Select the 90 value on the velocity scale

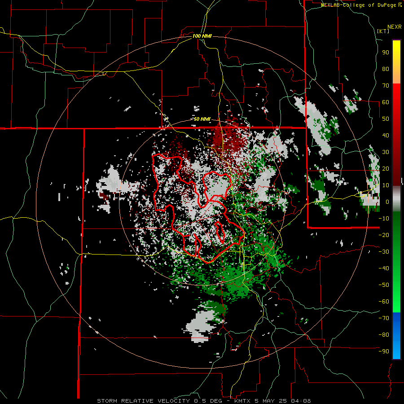pos(386,53)
